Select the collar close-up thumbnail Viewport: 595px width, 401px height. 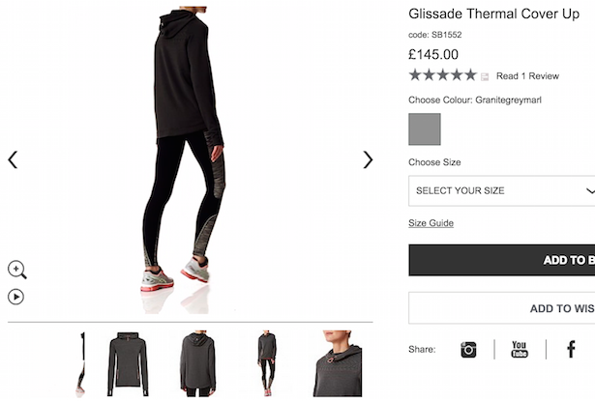pos(338,363)
